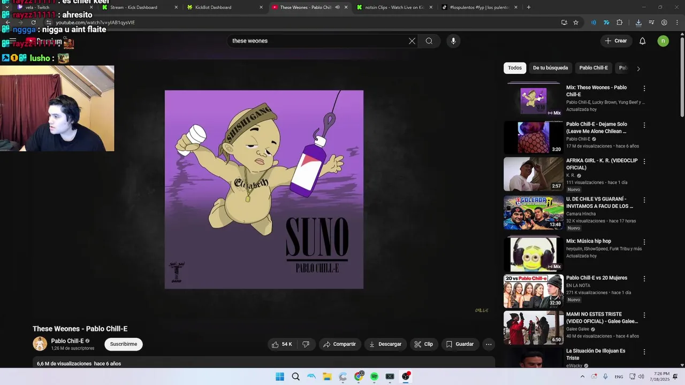Screen dimensions: 685x385
Task: Open options for La Situación De Illojuan
Action: 644,352
